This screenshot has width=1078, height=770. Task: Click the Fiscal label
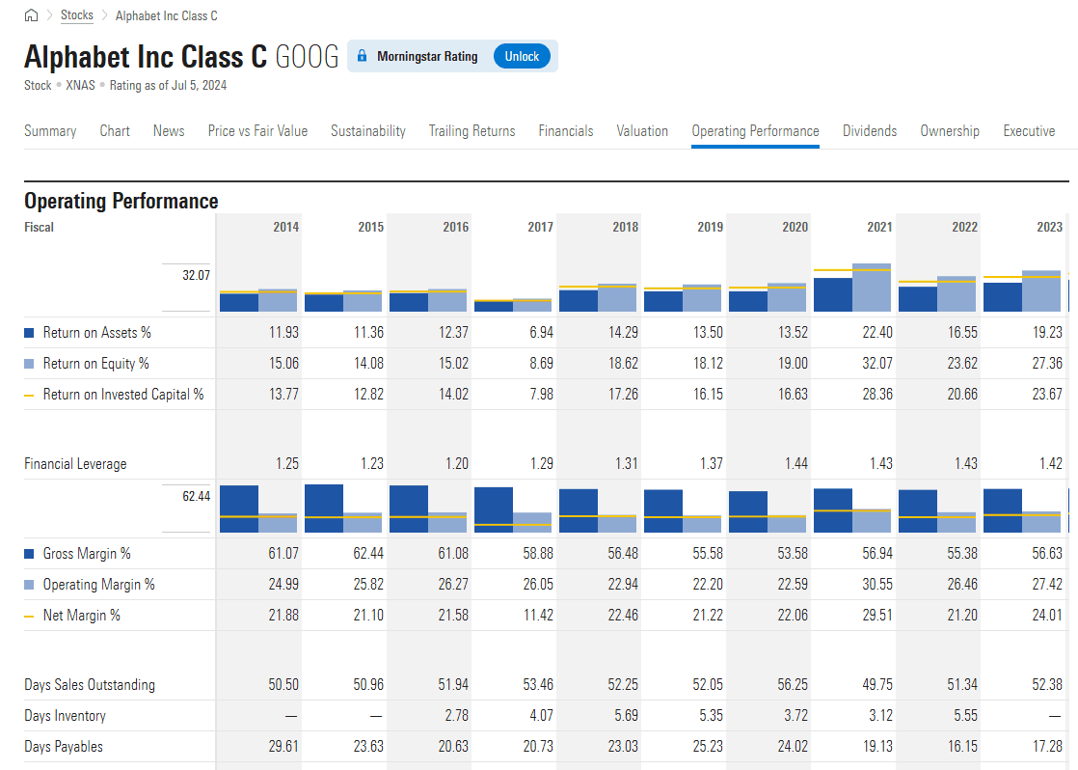[x=39, y=227]
